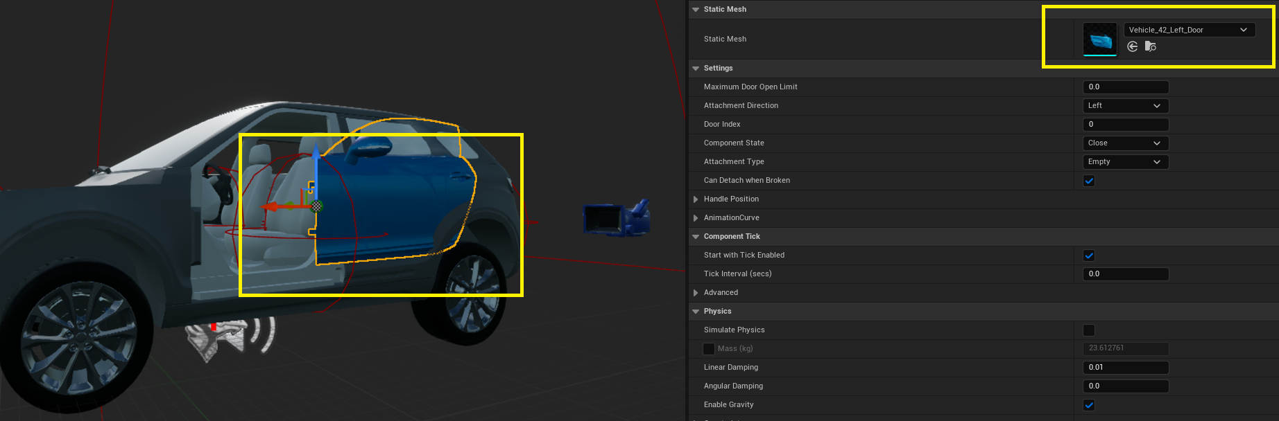Image resolution: width=1279 pixels, height=421 pixels.
Task: Enable the Simulate Physics checkbox
Action: point(1089,330)
